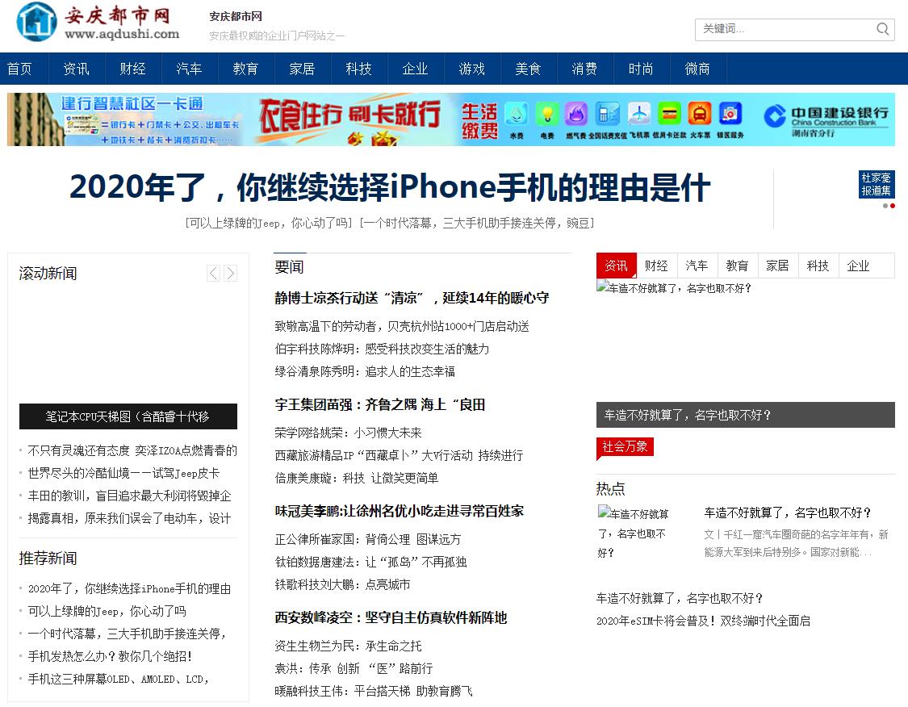Open 一个时代落幕 sub-headline link
The height and width of the screenshot is (707, 908).
(477, 223)
